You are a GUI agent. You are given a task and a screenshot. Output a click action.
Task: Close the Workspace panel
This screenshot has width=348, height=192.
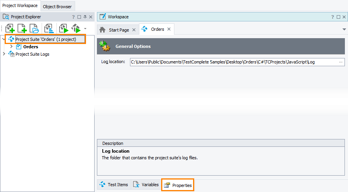[344, 17]
